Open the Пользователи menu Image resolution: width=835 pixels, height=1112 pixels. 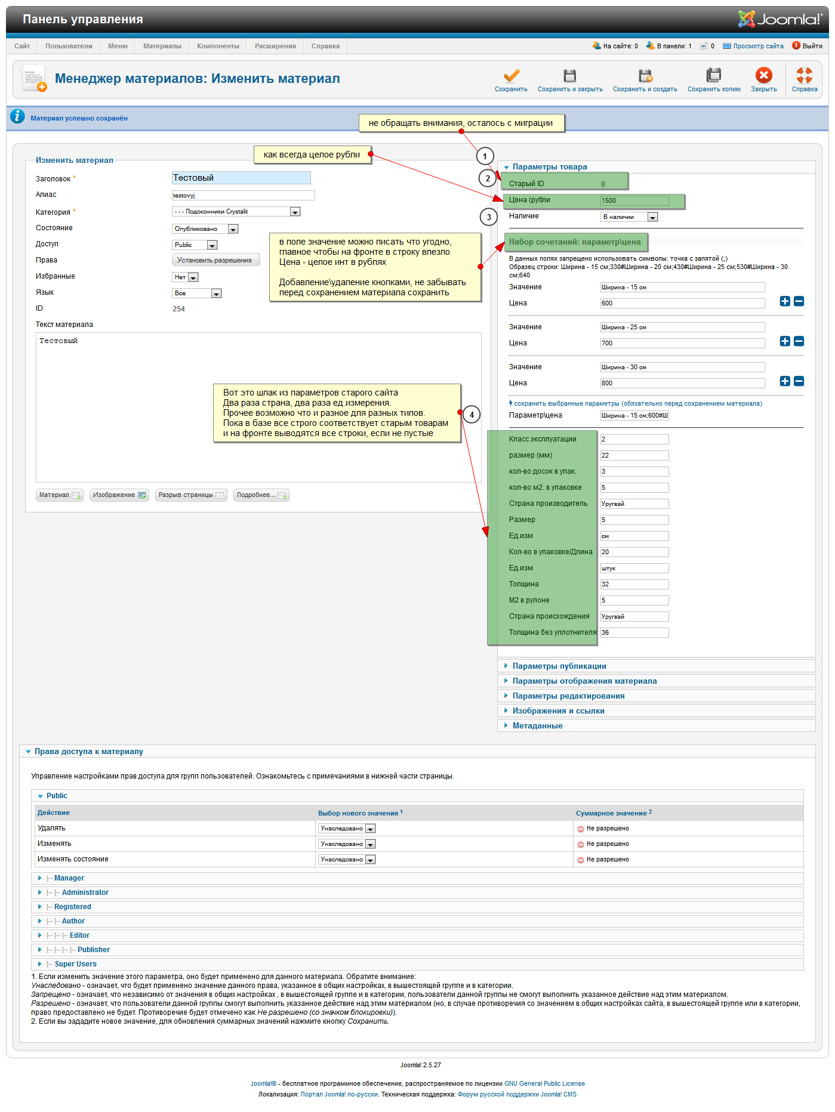point(69,46)
